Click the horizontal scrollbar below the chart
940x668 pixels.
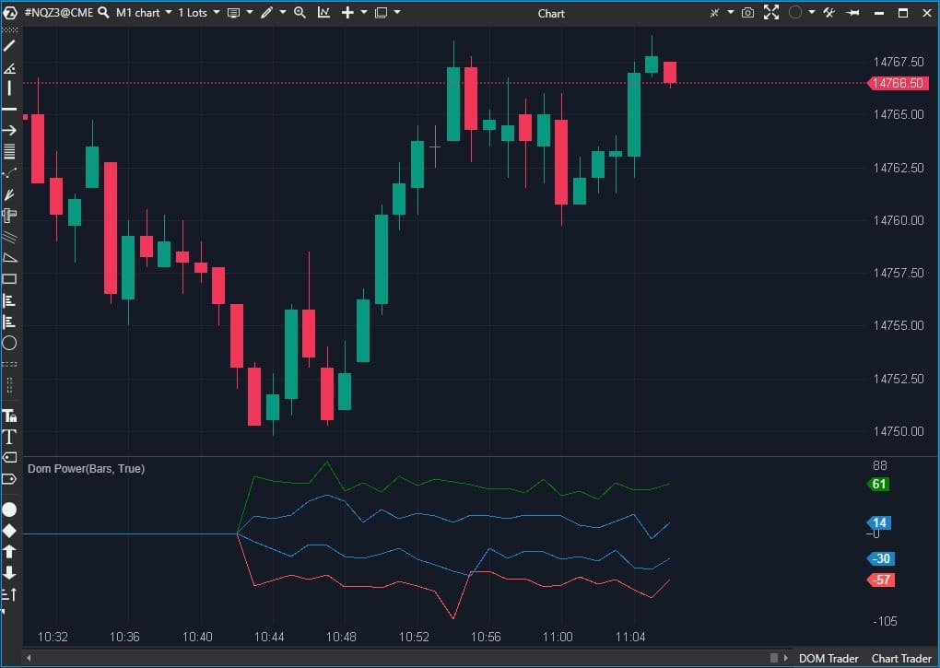pos(396,658)
